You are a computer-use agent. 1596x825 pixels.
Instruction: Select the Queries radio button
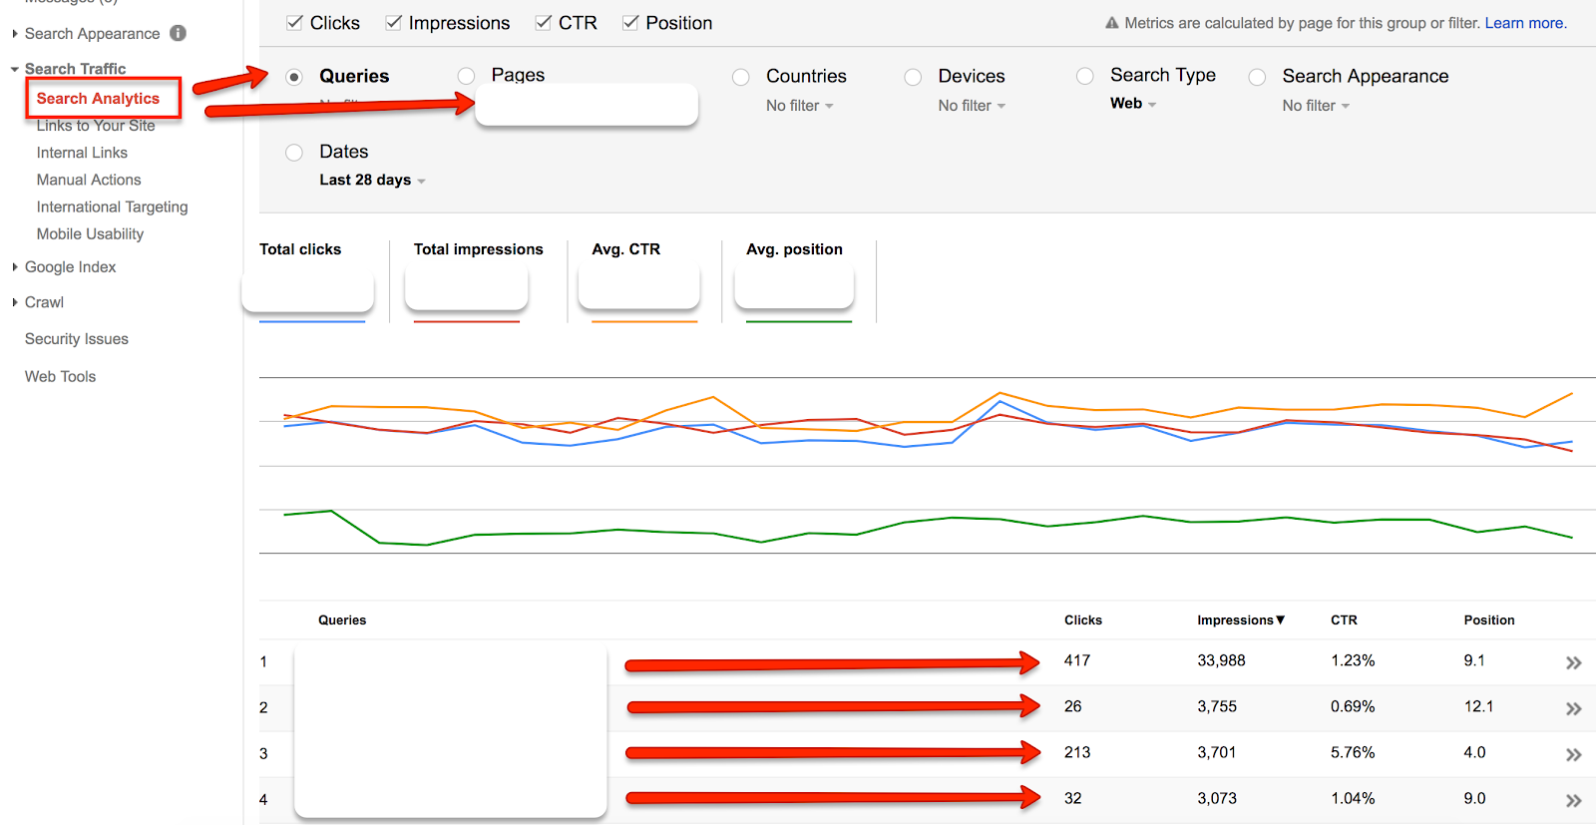(294, 77)
